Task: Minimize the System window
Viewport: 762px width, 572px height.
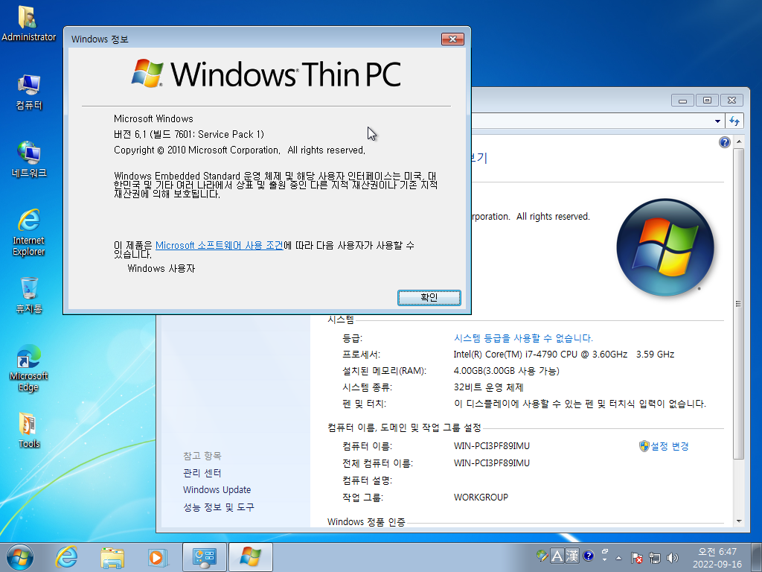Action: point(682,101)
